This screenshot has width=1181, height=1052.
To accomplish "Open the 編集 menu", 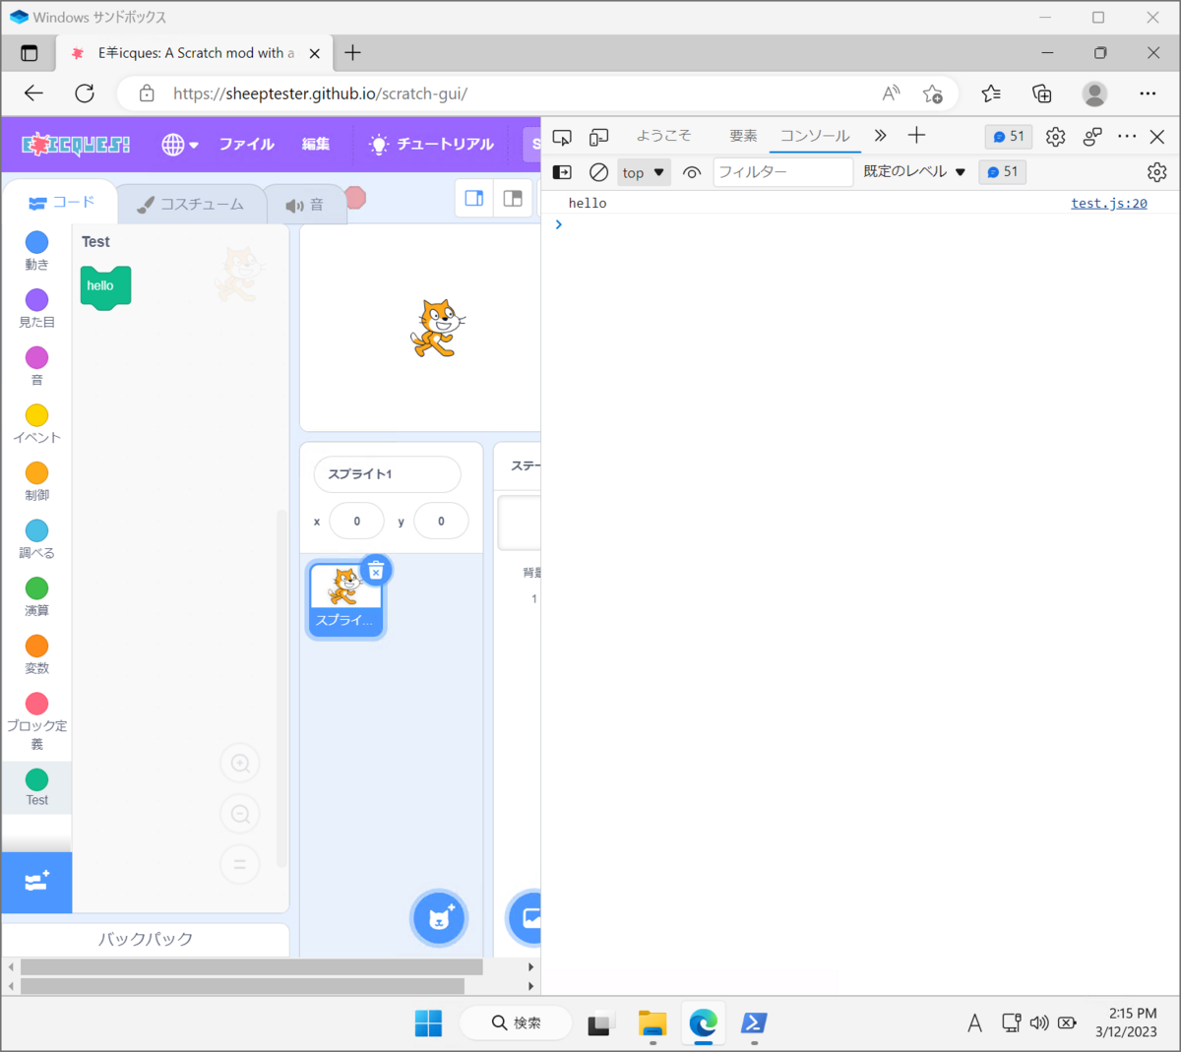I will pos(316,144).
